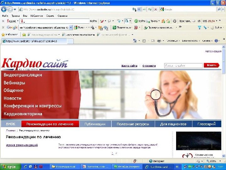Close the Yandex toolbar with its X
The height and width of the screenshot is (170, 226).
coord(3,21)
